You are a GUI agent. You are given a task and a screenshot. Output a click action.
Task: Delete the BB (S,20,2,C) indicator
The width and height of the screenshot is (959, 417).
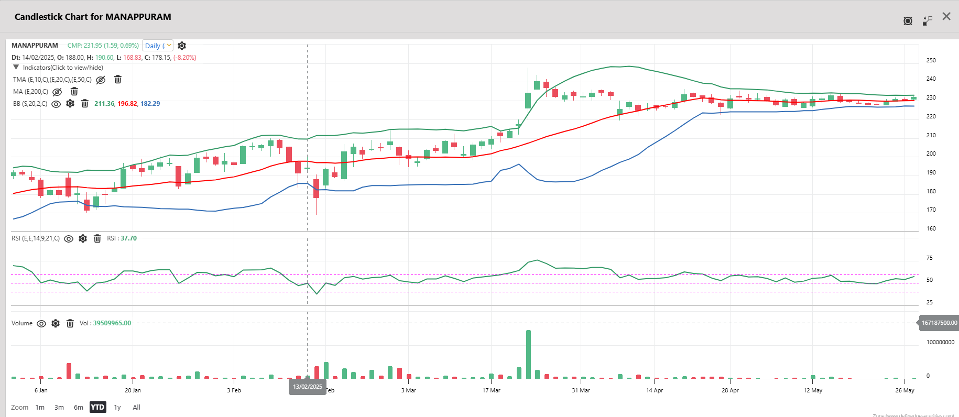pyautogui.click(x=85, y=103)
